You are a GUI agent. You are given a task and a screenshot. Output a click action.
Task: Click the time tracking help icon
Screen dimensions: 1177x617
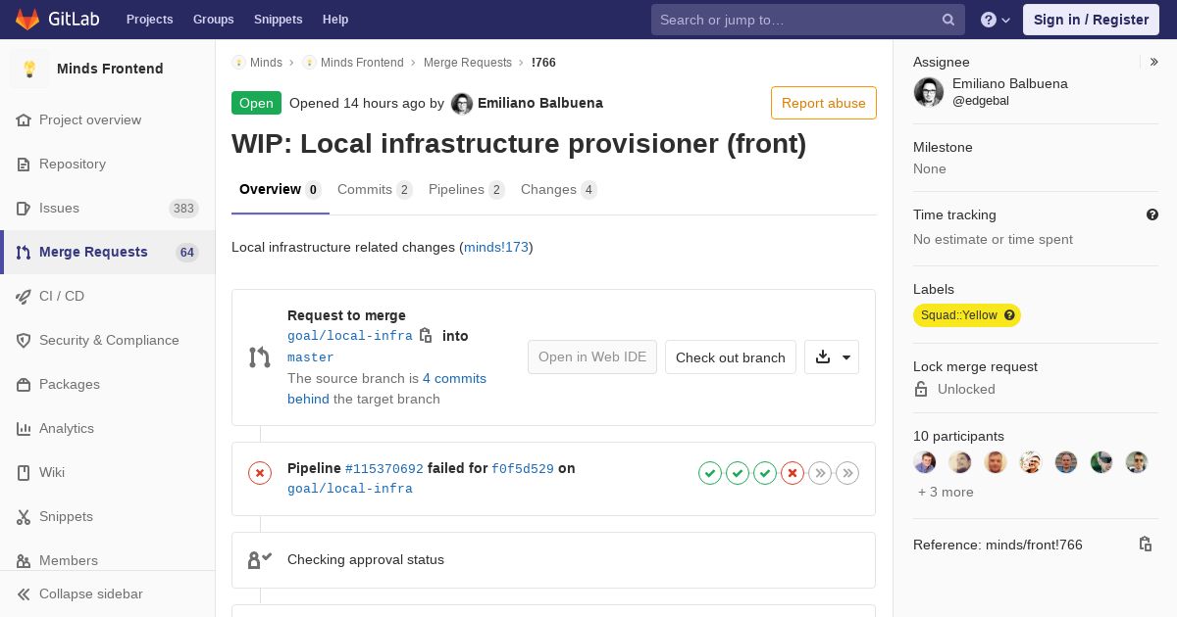1152,214
